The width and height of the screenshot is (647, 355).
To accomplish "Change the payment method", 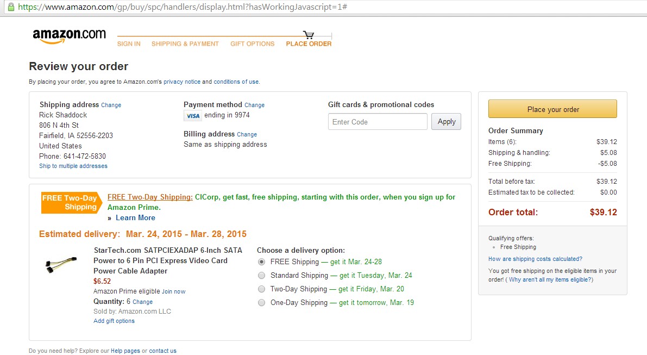I will pyautogui.click(x=254, y=105).
